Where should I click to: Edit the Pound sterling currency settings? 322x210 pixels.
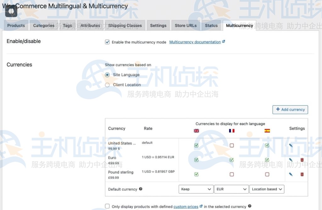pyautogui.click(x=291, y=174)
